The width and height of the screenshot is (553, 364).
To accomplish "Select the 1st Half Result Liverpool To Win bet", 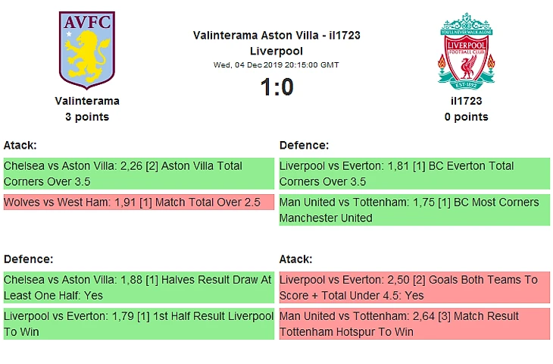I will coord(139,324).
